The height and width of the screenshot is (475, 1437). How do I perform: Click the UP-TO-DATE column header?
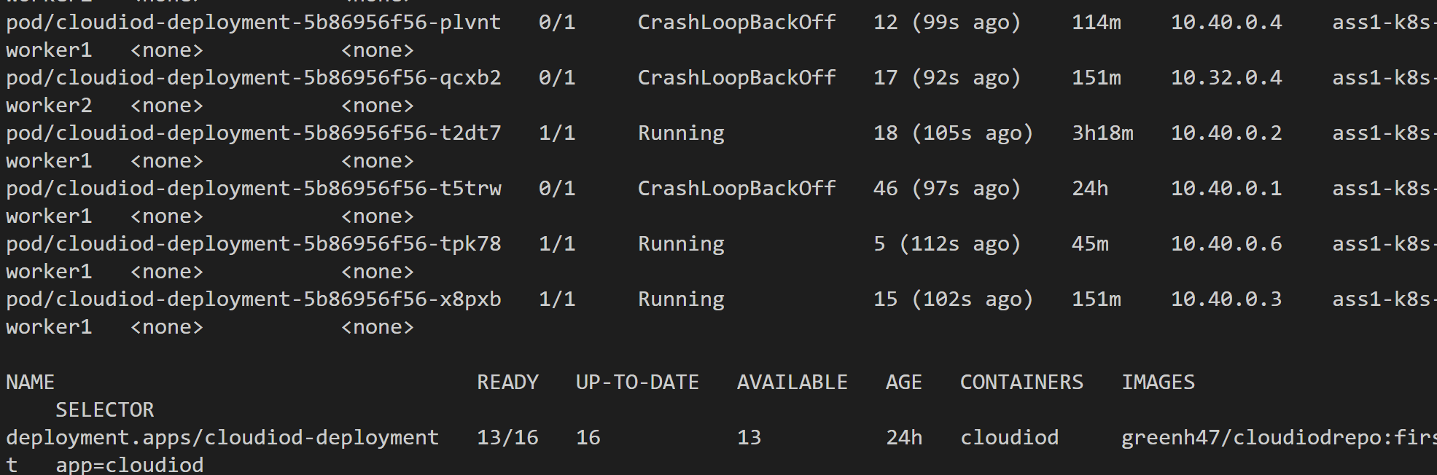[637, 382]
